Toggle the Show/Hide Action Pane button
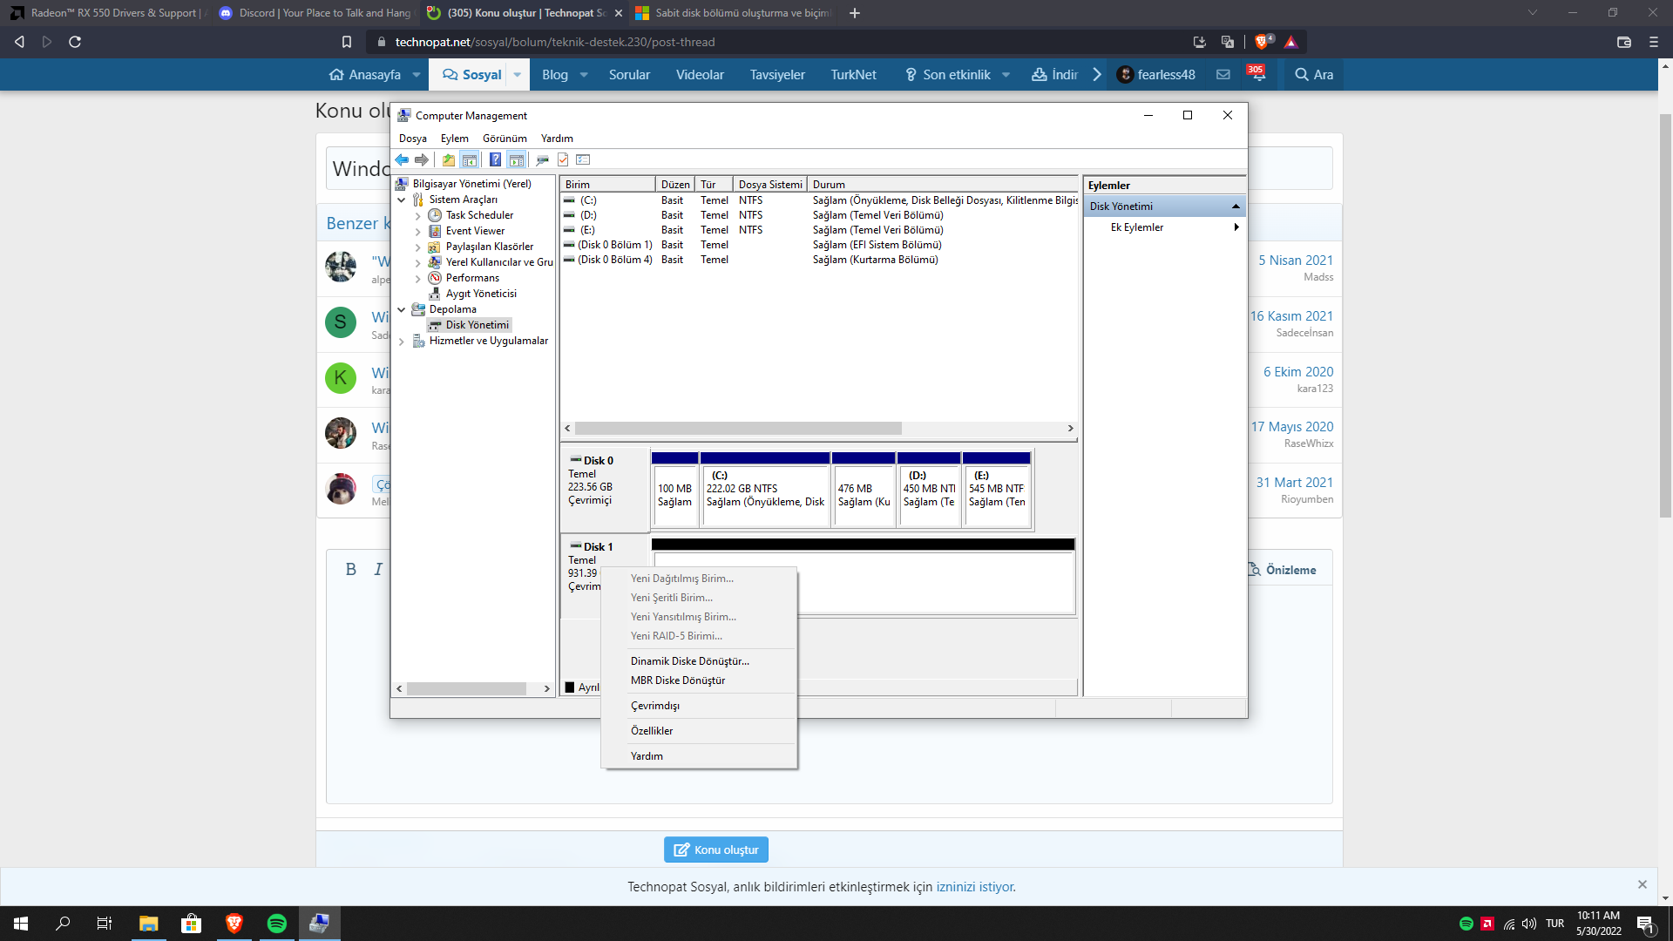This screenshot has width=1673, height=941. (x=516, y=159)
